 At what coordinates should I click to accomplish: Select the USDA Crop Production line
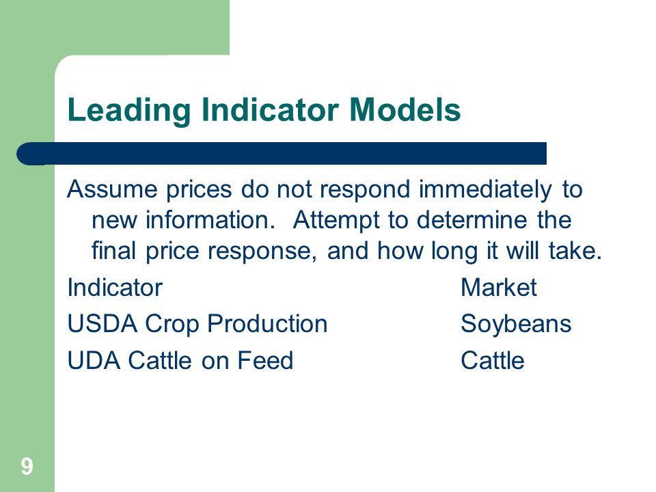(x=197, y=324)
